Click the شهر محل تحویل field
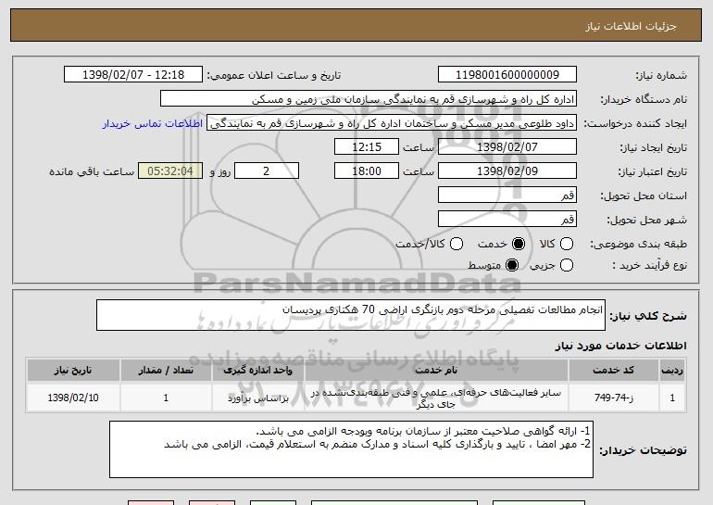713x505 pixels. (x=507, y=220)
